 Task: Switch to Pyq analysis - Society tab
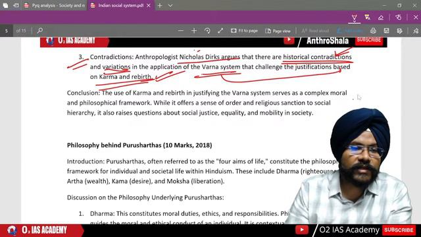pos(55,5)
